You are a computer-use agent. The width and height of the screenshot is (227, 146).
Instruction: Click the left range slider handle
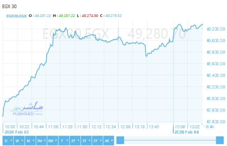point(120,140)
